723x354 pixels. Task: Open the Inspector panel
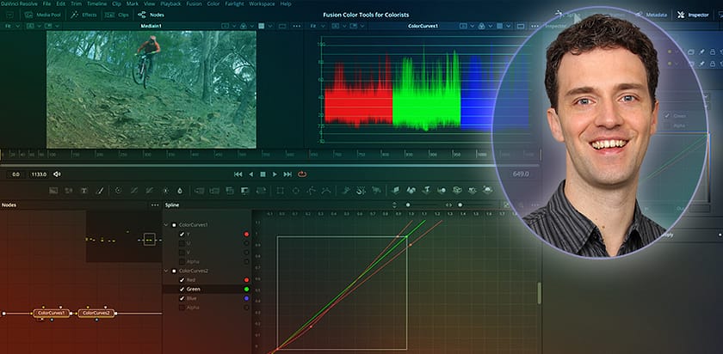click(693, 15)
